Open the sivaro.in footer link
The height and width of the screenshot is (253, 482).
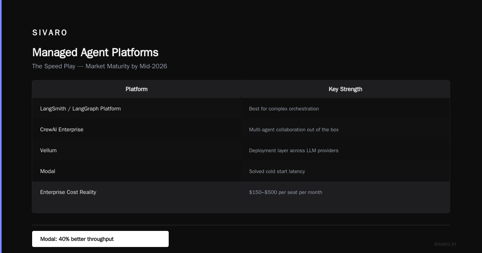[x=445, y=244]
